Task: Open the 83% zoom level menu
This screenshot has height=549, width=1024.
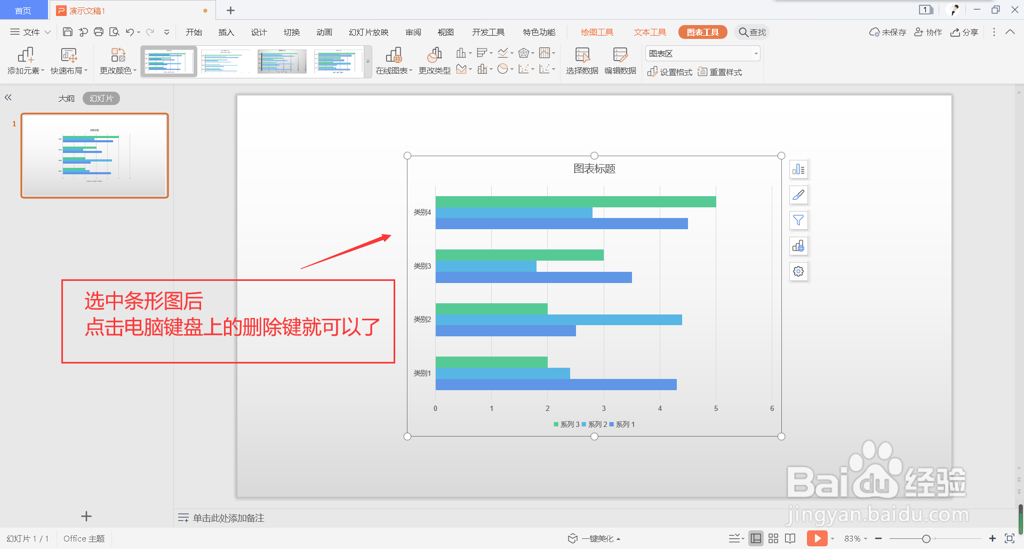Action: 855,538
